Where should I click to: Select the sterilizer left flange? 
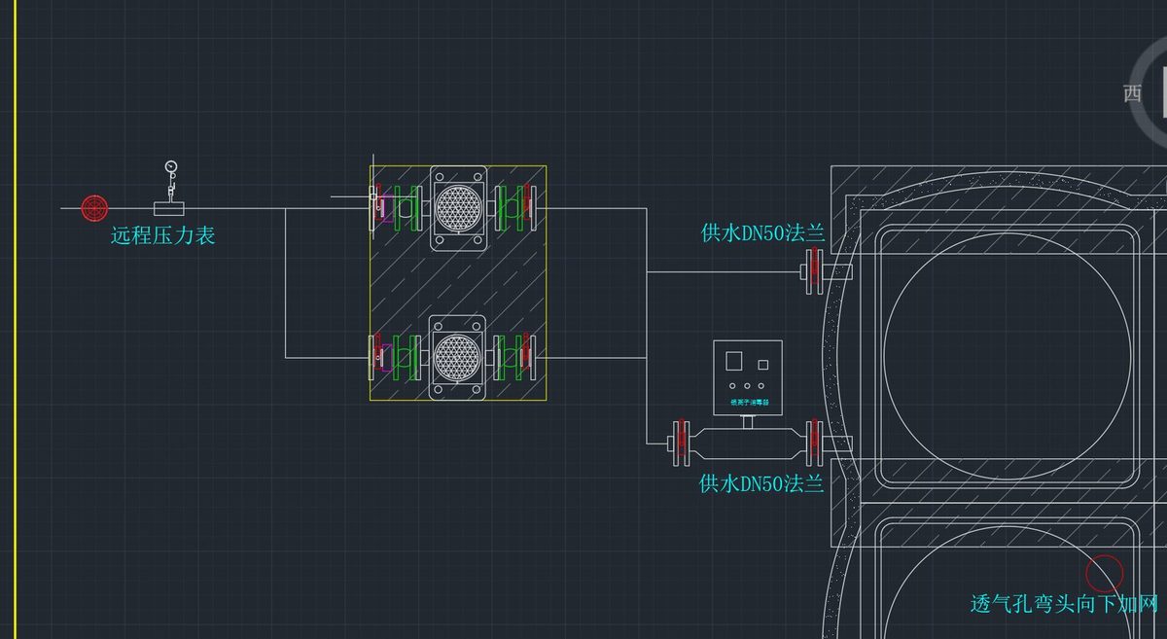682,444
